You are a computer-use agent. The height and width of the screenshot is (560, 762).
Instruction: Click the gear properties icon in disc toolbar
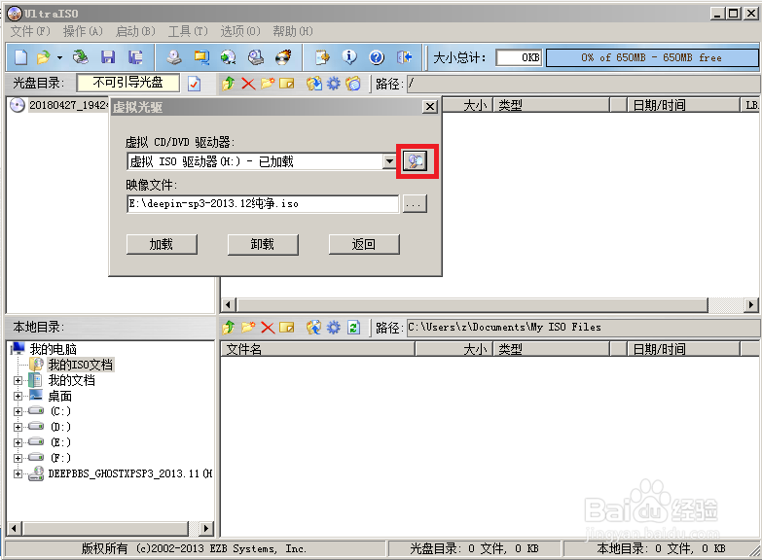(334, 84)
